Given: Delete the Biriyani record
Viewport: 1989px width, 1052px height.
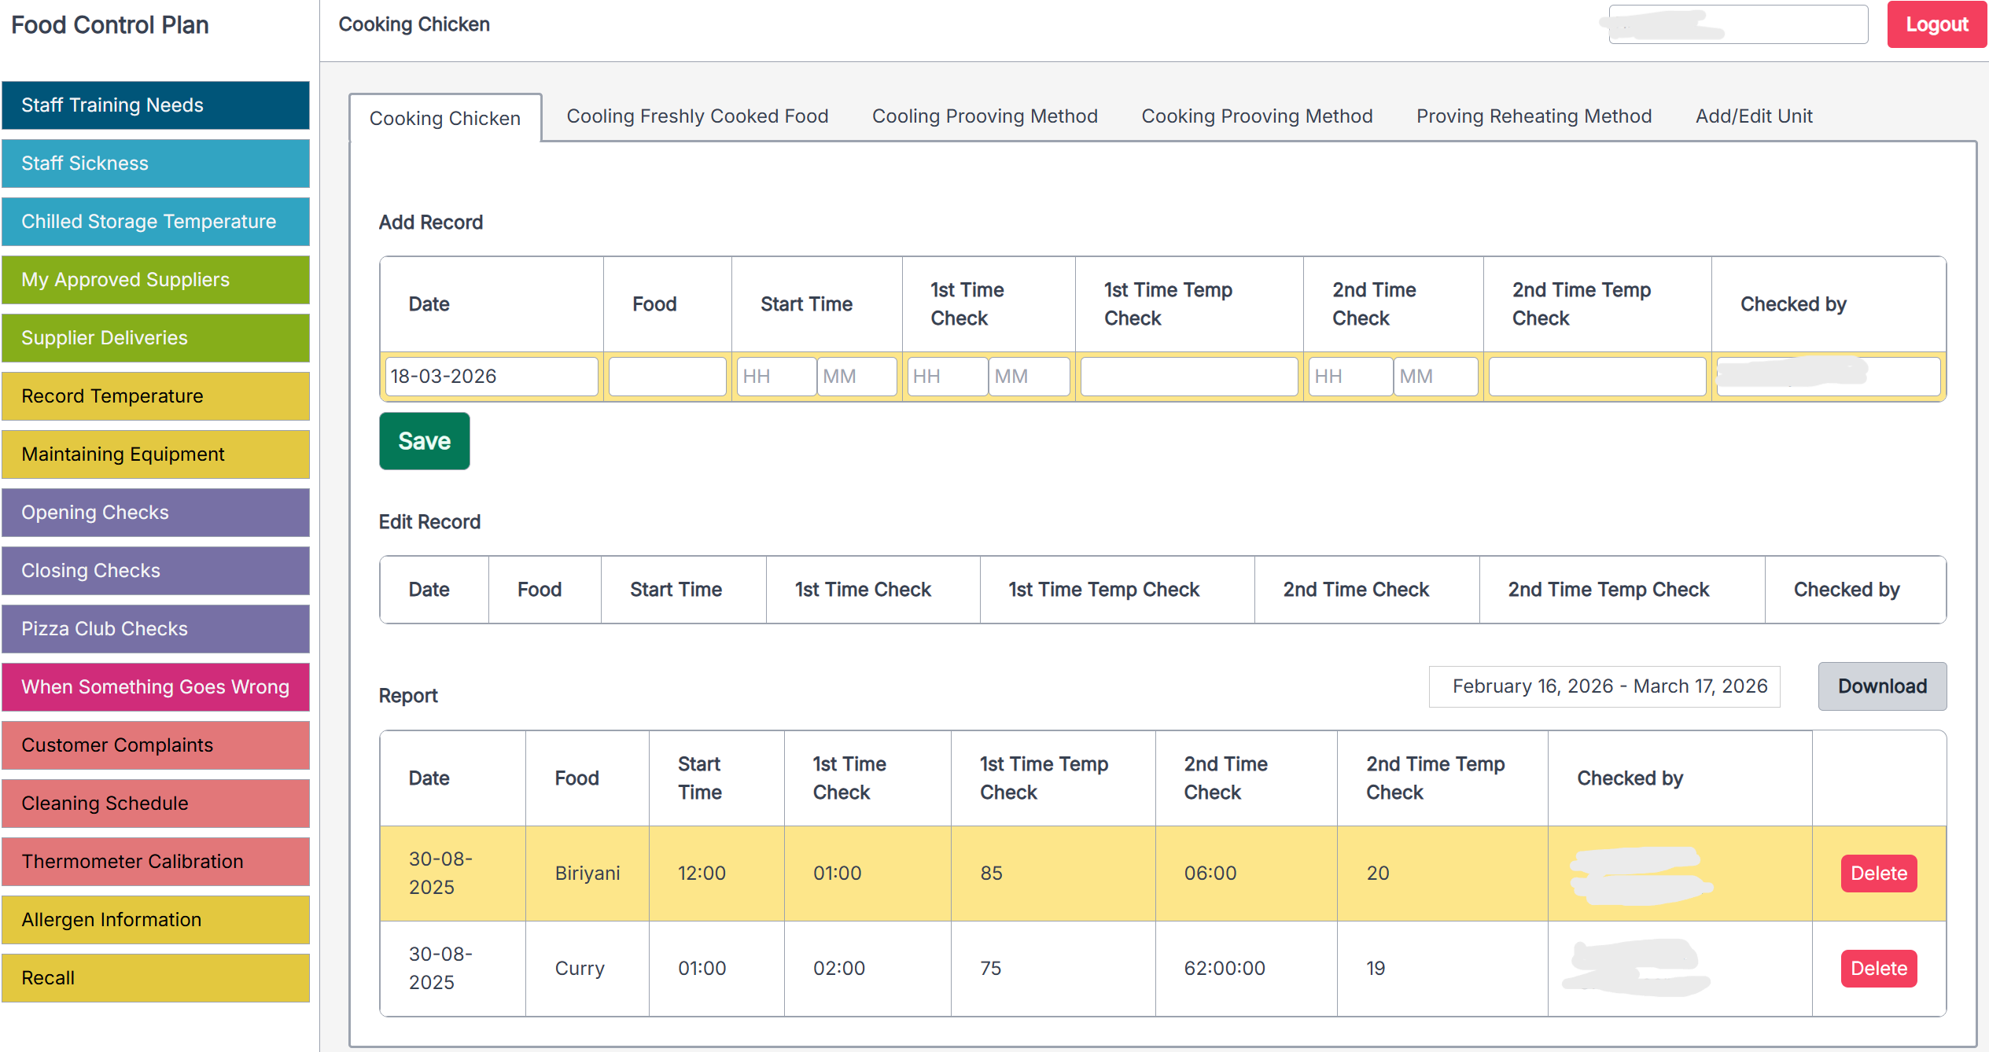Looking at the screenshot, I should (x=1878, y=873).
